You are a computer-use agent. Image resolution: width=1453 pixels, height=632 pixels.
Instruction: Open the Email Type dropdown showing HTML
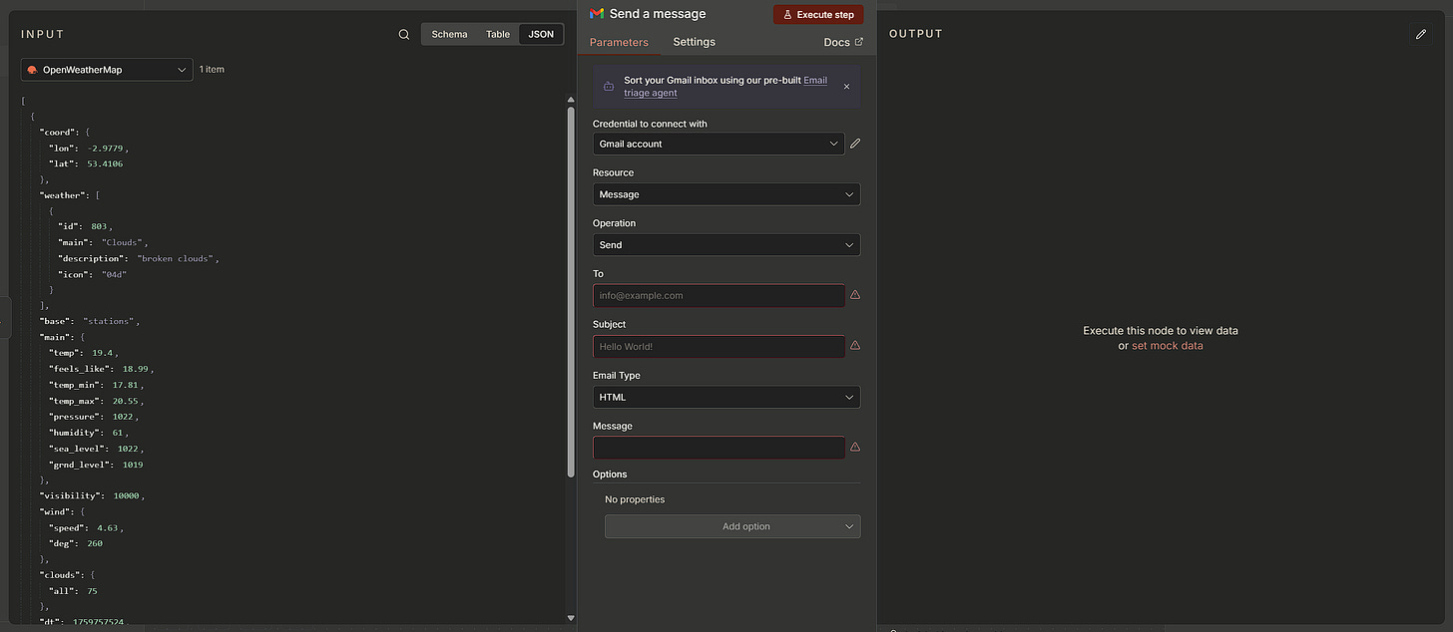[726, 397]
